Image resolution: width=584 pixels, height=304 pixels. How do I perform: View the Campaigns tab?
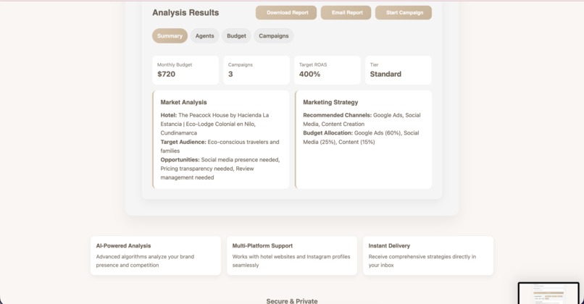(x=274, y=35)
